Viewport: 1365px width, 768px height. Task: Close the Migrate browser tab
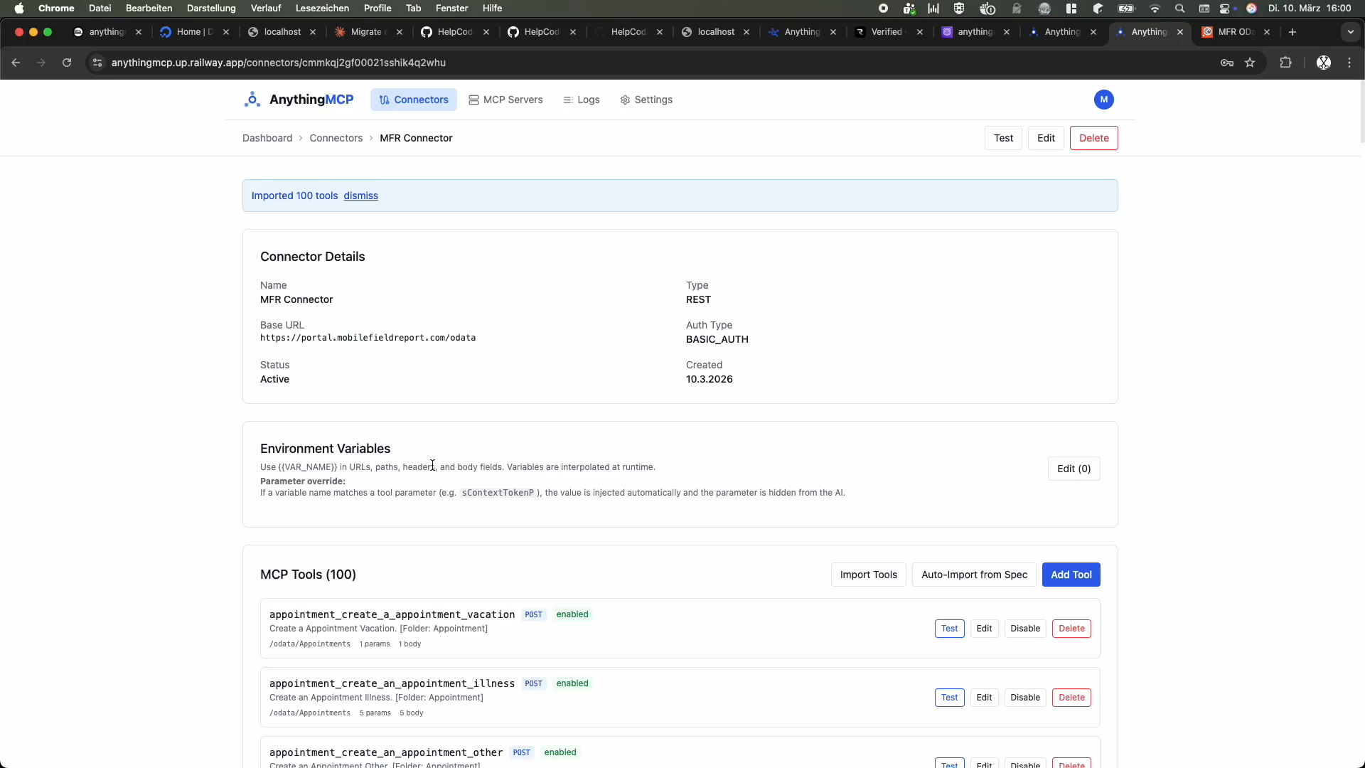(400, 32)
